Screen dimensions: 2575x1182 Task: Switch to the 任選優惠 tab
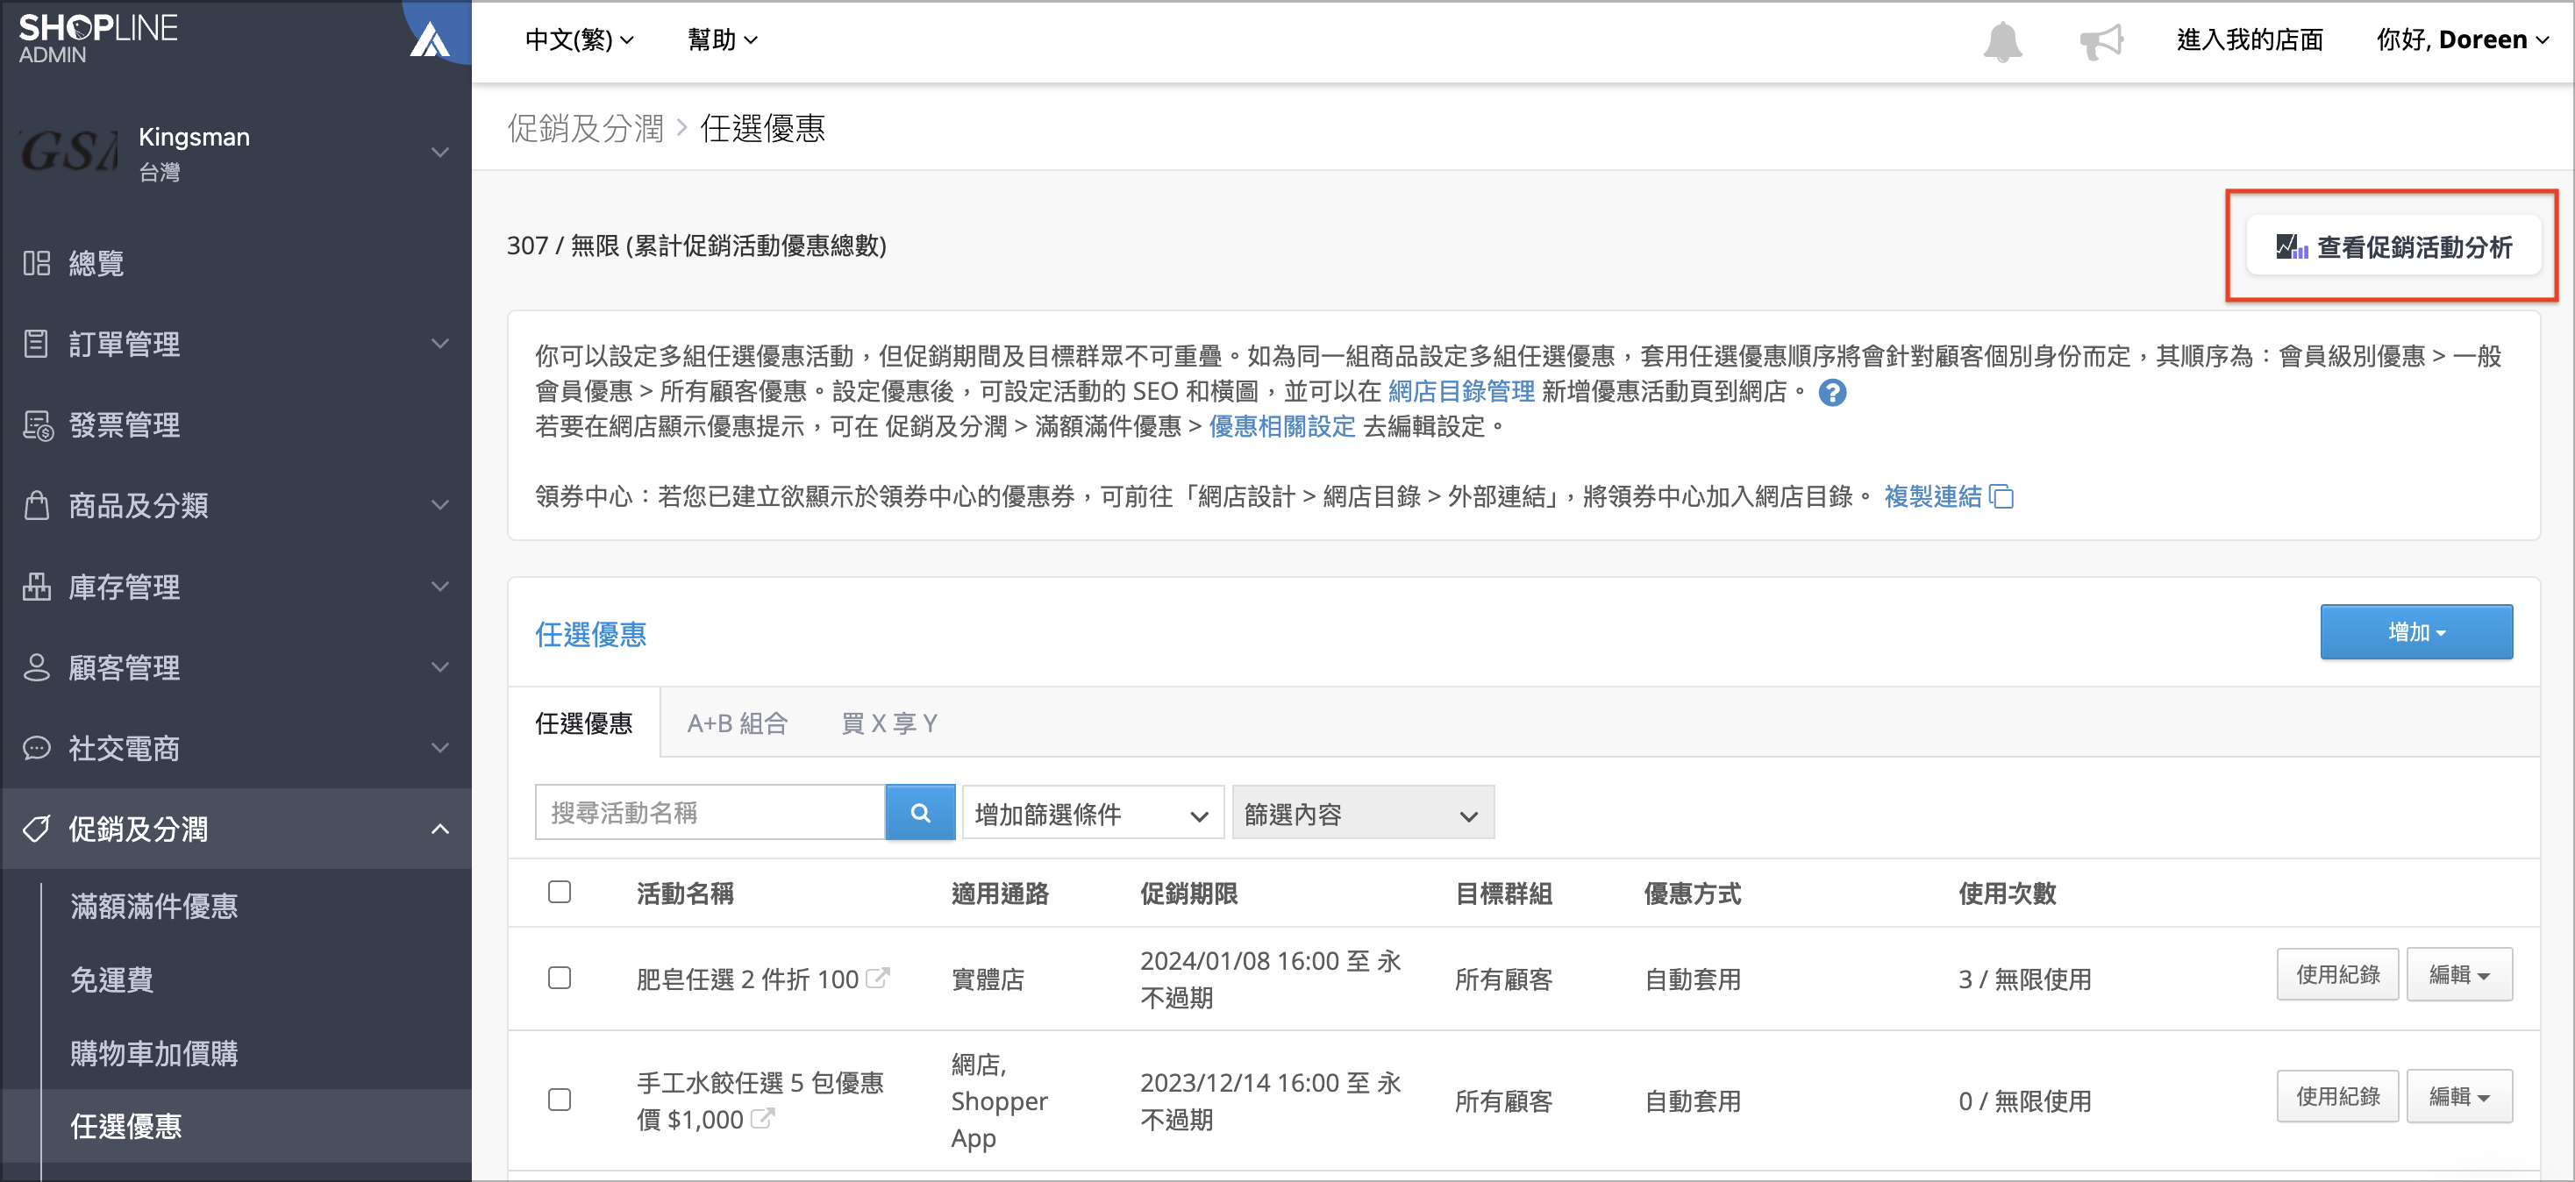click(584, 723)
